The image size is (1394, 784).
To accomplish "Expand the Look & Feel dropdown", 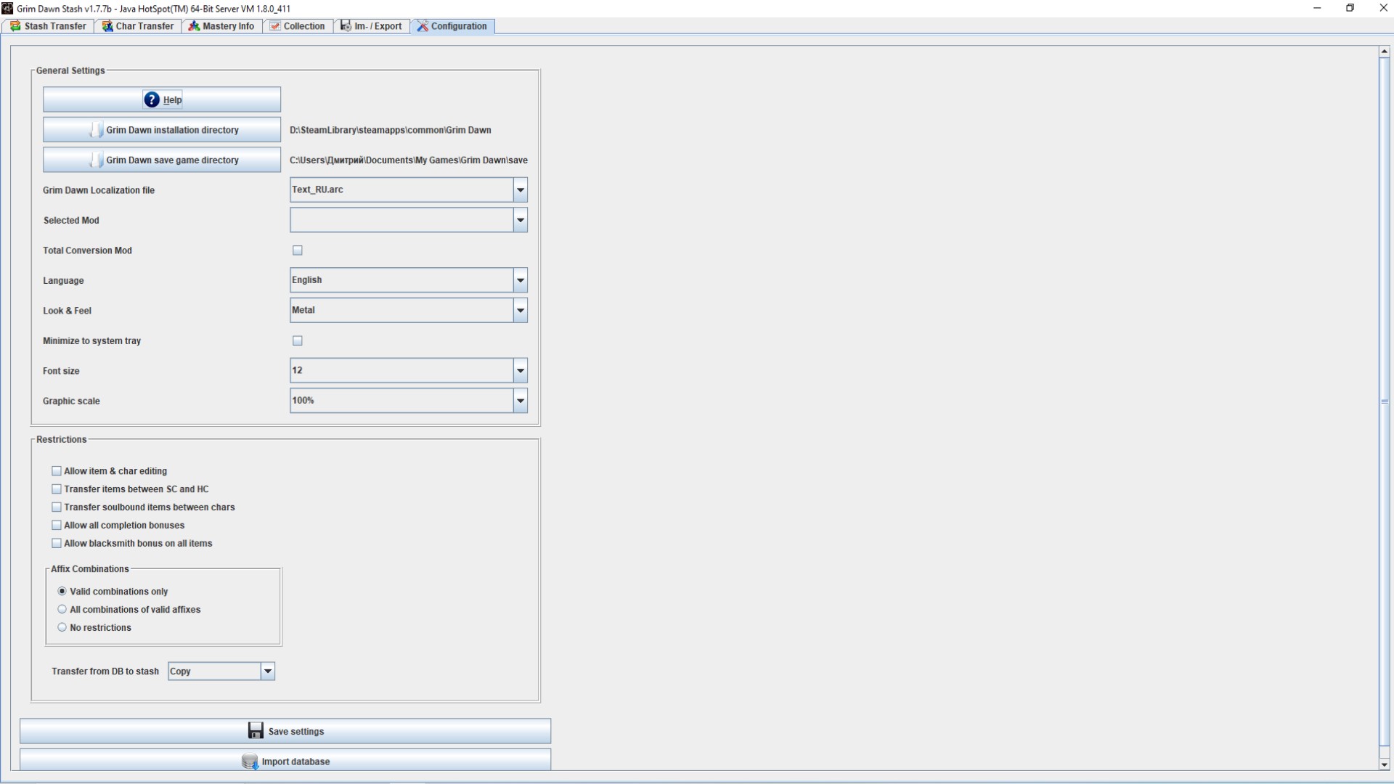I will (x=520, y=310).
